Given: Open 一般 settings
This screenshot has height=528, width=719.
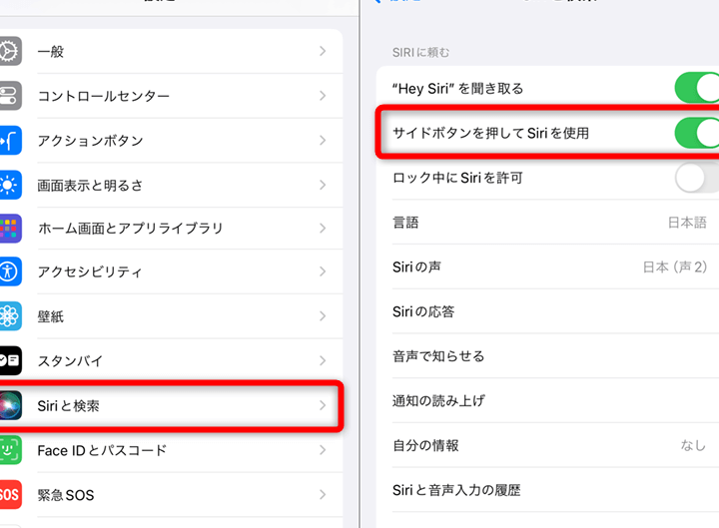Looking at the screenshot, I should point(171,51).
